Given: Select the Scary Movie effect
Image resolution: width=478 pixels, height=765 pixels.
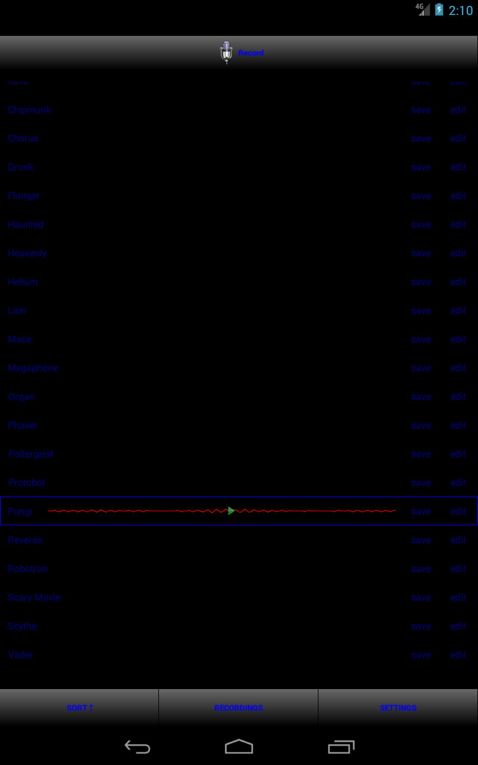Looking at the screenshot, I should [34, 598].
